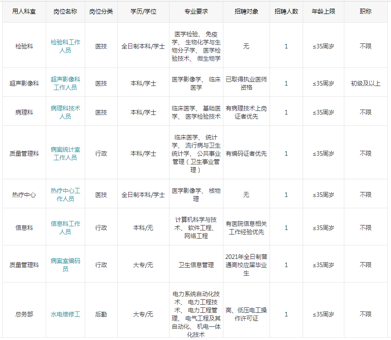The width and height of the screenshot is (391, 340).
Task: Select the 招聘对象 column header
Action: tap(246, 11)
